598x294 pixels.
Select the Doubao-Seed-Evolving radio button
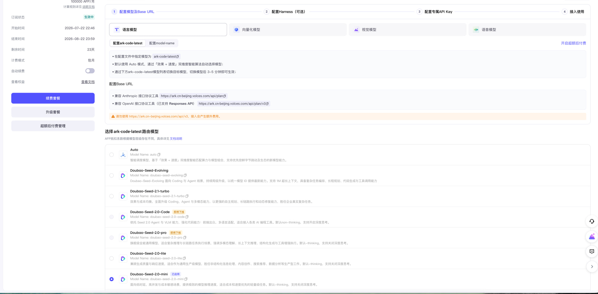(x=112, y=175)
